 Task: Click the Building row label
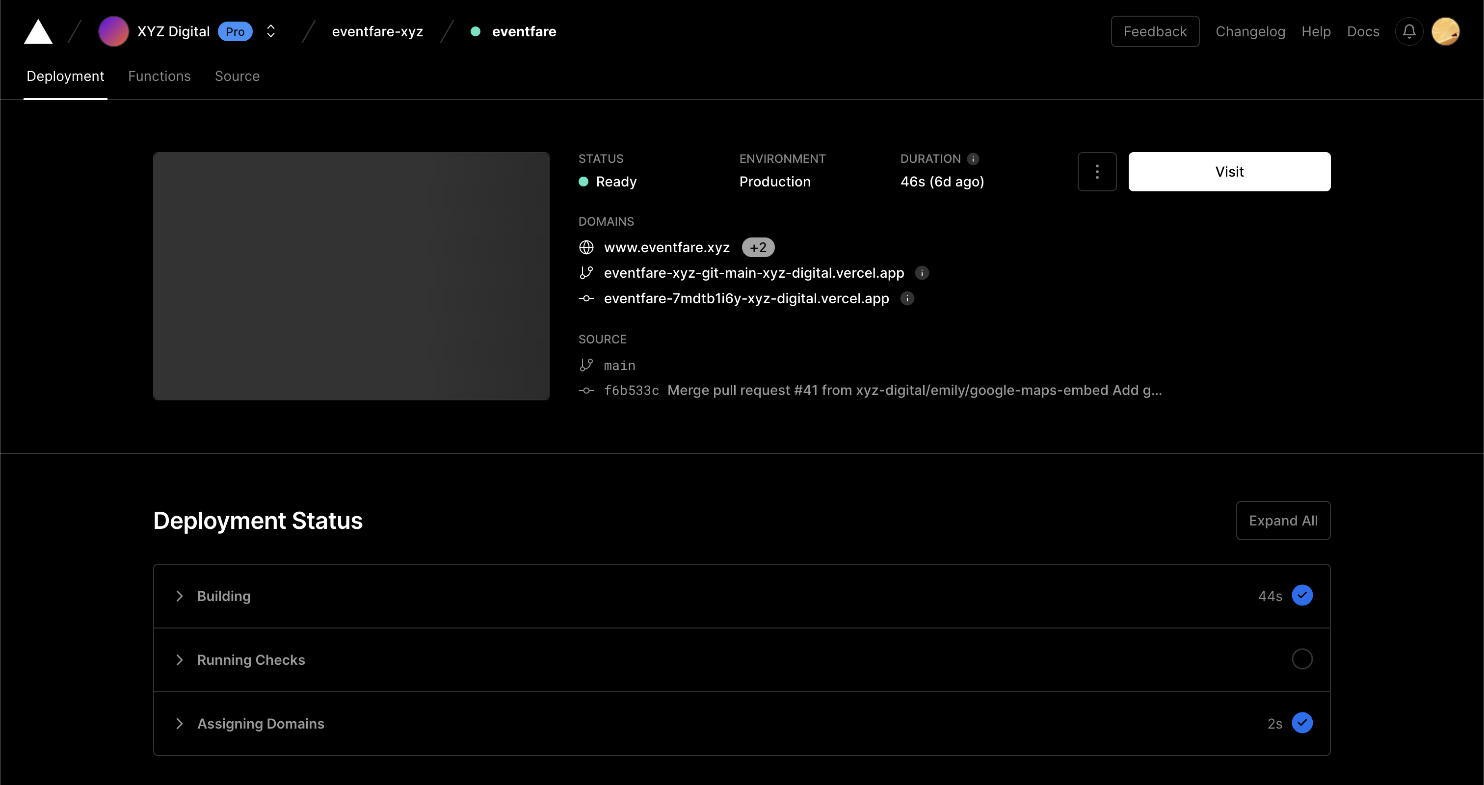point(223,596)
